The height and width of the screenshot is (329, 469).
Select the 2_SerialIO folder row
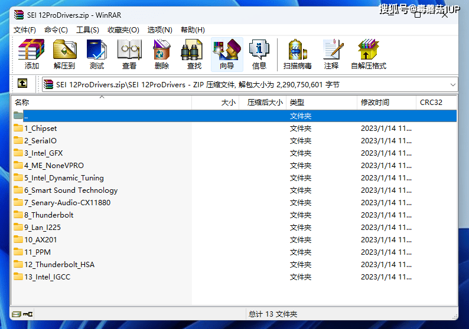234,140
